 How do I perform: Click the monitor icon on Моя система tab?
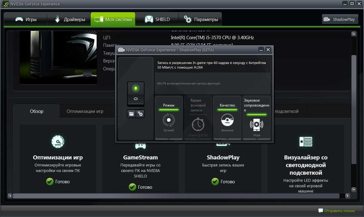[x=99, y=19]
